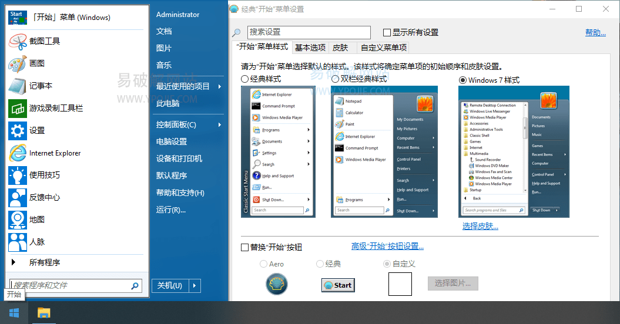Click the 选择图片... button
This screenshot has width=620, height=324.
(453, 283)
